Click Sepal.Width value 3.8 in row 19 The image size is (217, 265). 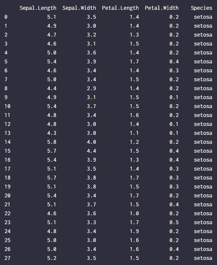pyautogui.click(x=91, y=187)
